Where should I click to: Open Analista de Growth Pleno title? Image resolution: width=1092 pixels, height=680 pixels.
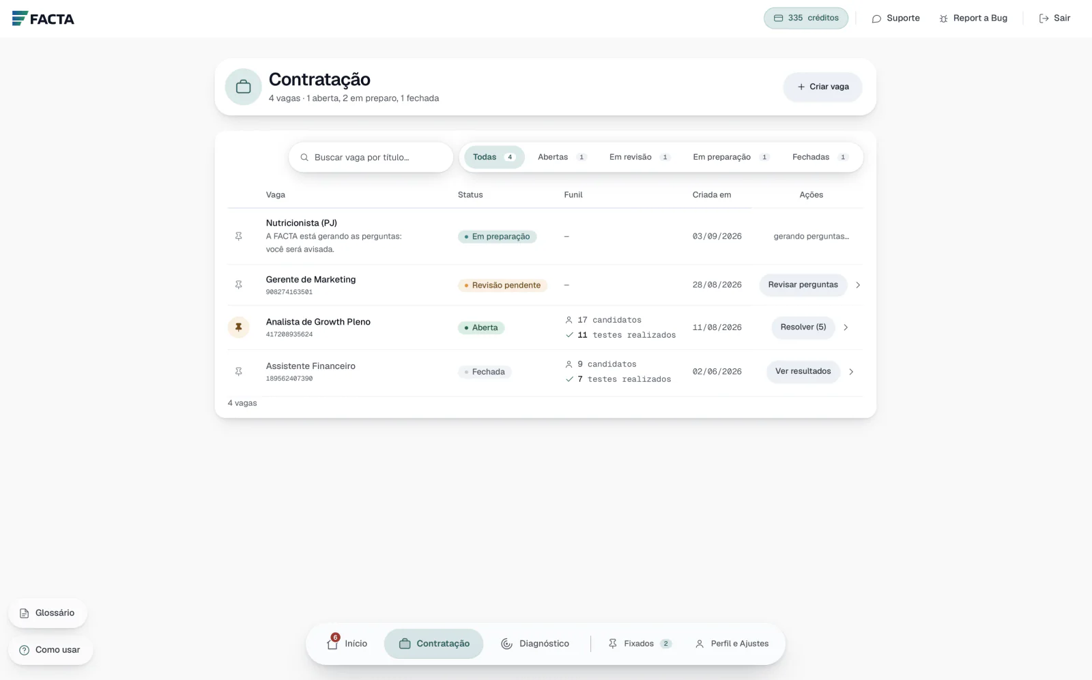[318, 322]
